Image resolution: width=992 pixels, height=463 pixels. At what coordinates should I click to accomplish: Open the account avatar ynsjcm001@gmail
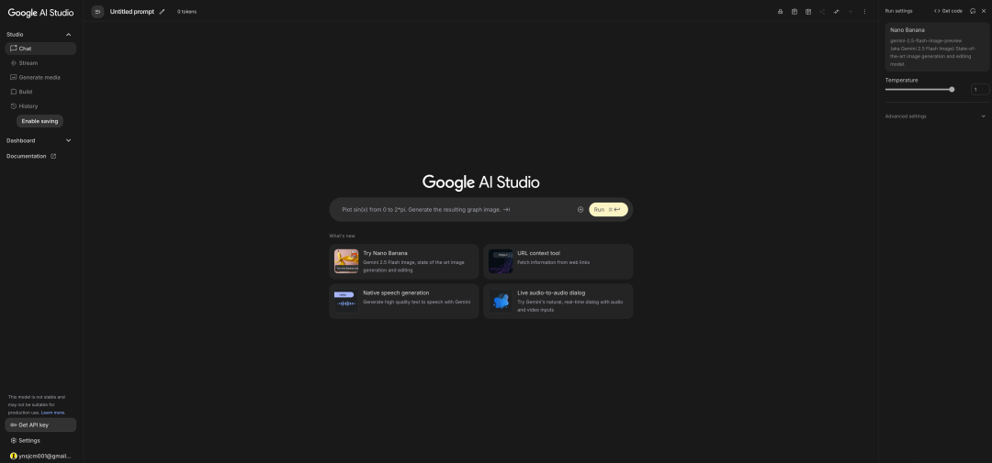coord(40,456)
